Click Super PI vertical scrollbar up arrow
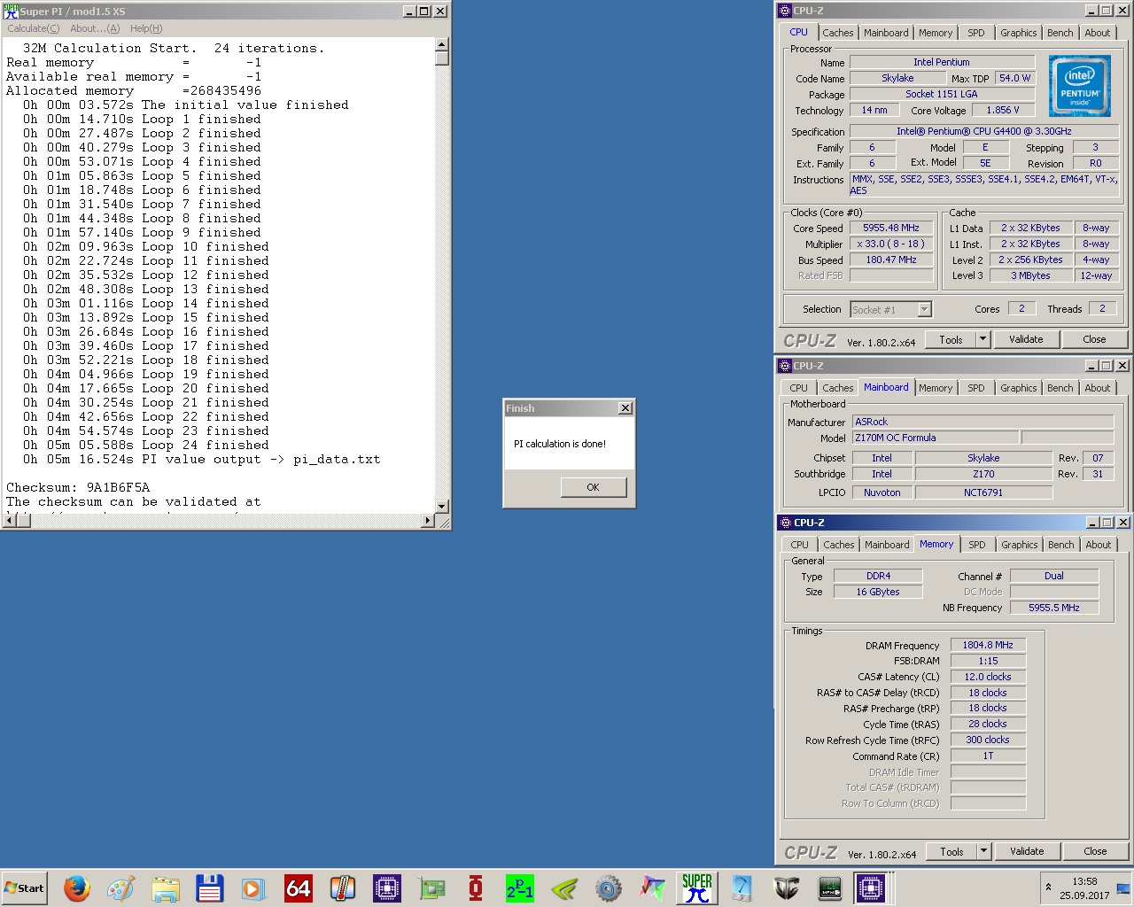The height and width of the screenshot is (907, 1134). tap(442, 44)
